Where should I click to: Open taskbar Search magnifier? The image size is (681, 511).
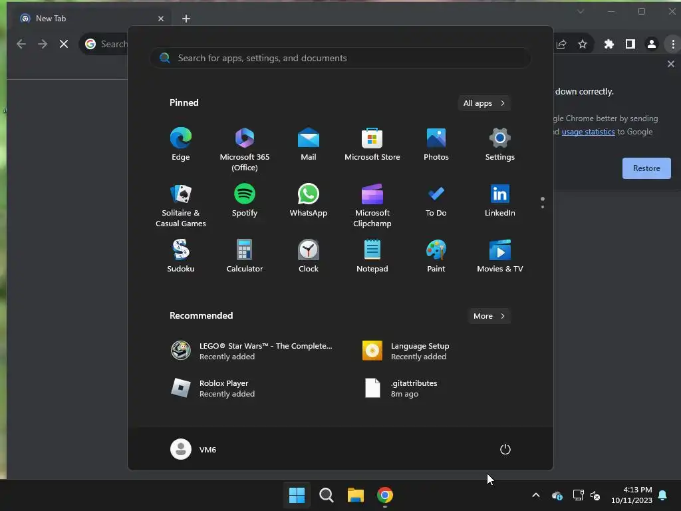(x=326, y=495)
